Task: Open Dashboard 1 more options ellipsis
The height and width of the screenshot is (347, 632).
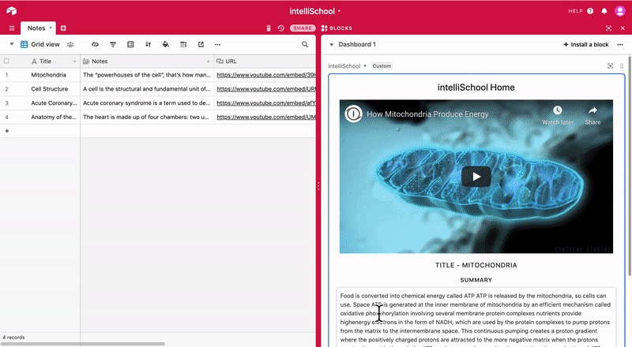Action: coord(620,44)
